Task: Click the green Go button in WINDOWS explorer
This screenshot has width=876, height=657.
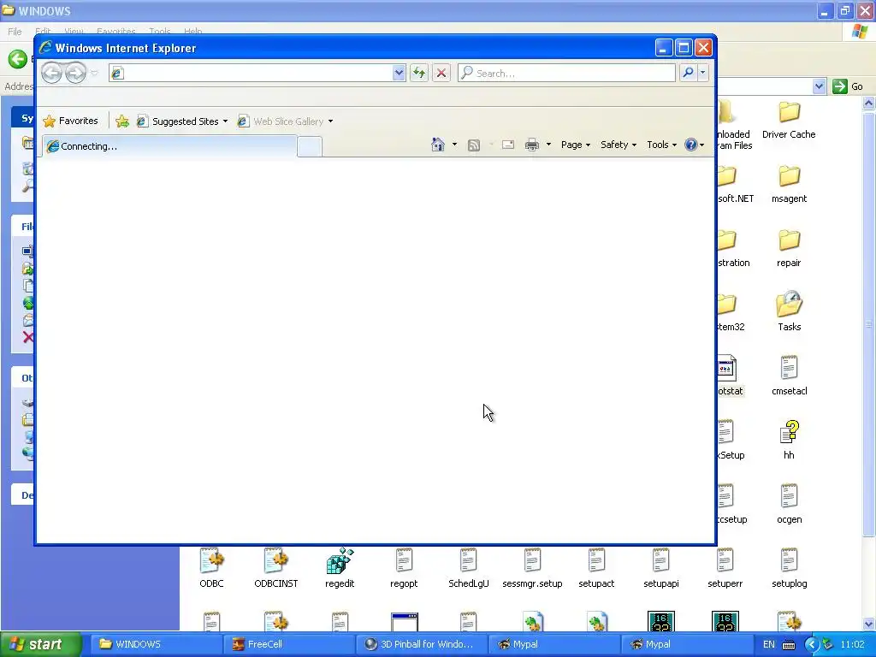Action: (x=848, y=86)
